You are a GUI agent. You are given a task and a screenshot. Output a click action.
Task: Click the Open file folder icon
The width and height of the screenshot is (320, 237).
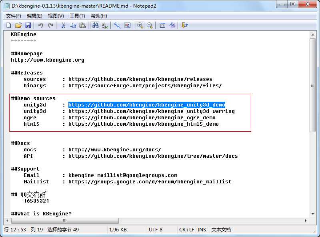[x=18, y=25]
